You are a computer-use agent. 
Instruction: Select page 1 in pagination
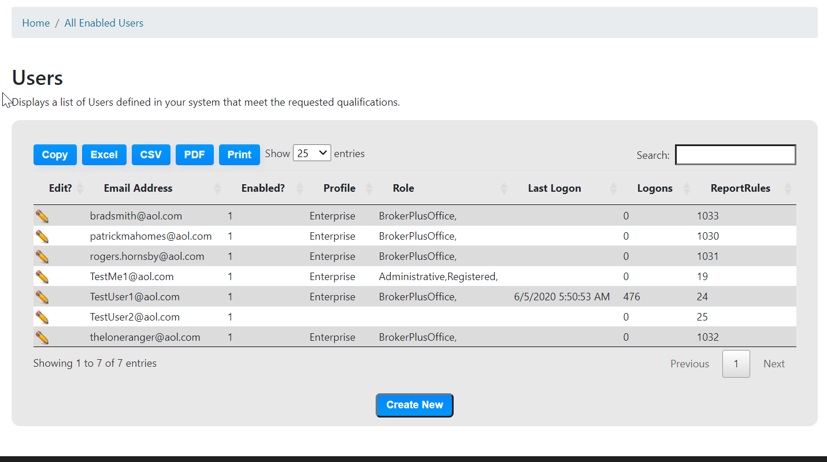click(736, 364)
